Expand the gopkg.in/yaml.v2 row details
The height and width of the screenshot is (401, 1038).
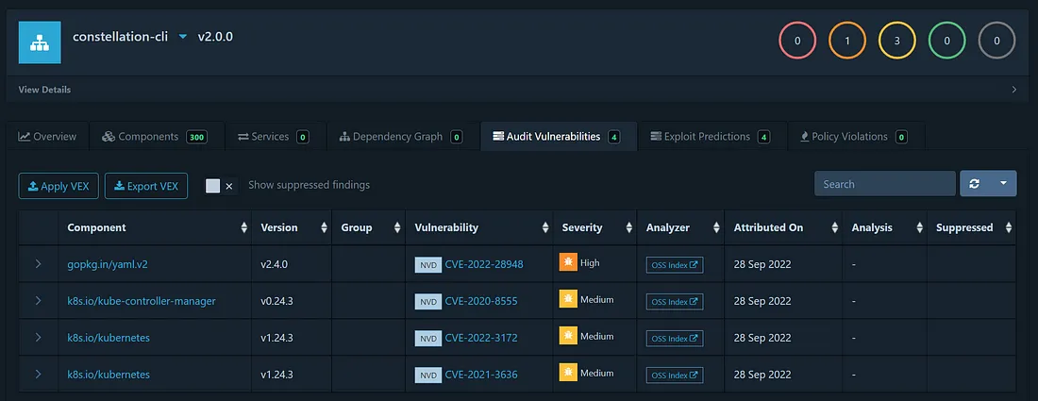pos(38,264)
